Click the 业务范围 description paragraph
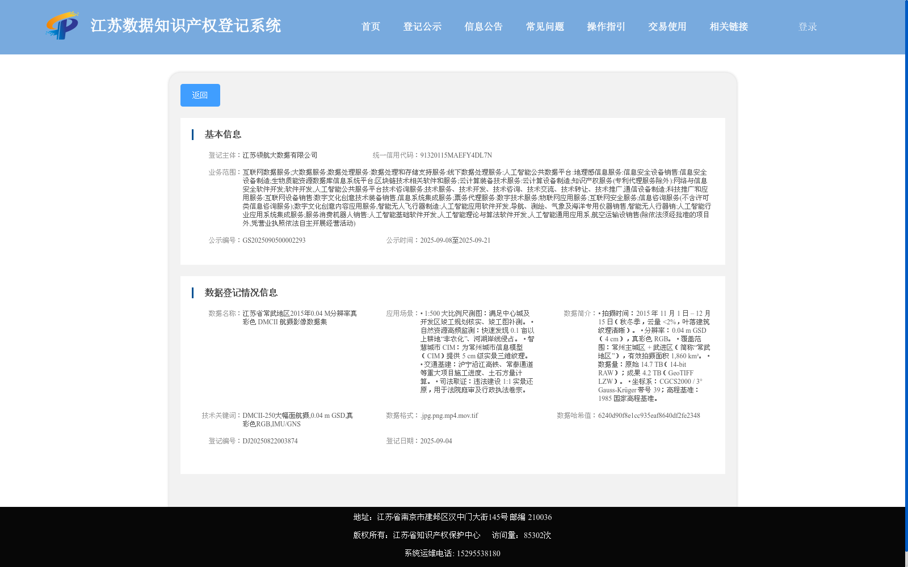This screenshot has height=567, width=908. pos(477,198)
